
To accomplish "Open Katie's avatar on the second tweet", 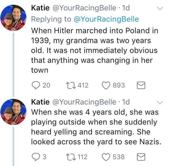I will (x=13, y=112).
